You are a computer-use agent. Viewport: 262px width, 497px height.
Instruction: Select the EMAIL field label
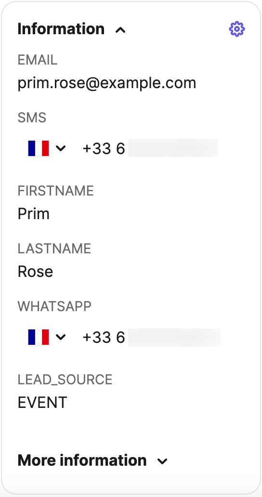[38, 60]
